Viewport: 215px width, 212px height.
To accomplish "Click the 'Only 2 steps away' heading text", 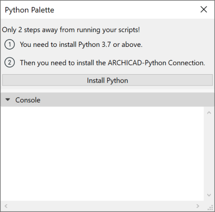I will pos(71,30).
